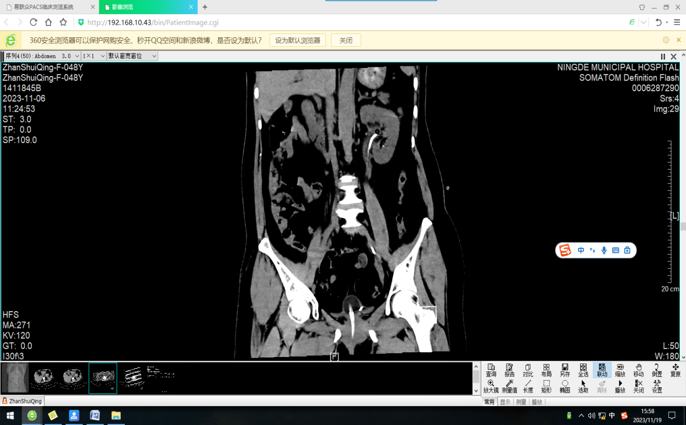Select the third axial CT thumbnail
Viewport: 686px width, 425px height.
pyautogui.click(x=73, y=378)
